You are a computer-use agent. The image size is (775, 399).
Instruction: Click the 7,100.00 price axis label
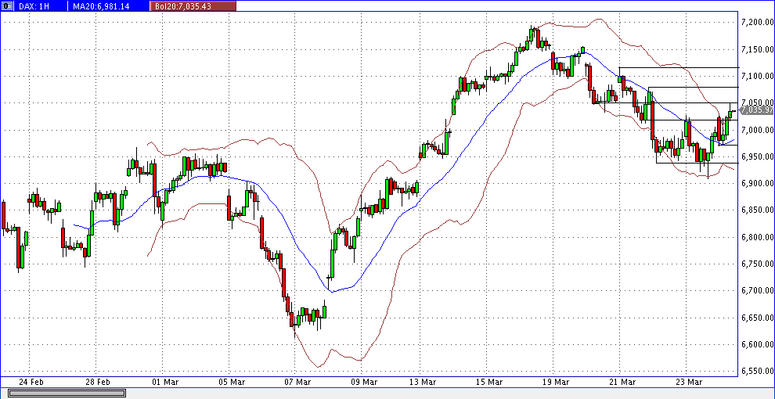click(757, 76)
